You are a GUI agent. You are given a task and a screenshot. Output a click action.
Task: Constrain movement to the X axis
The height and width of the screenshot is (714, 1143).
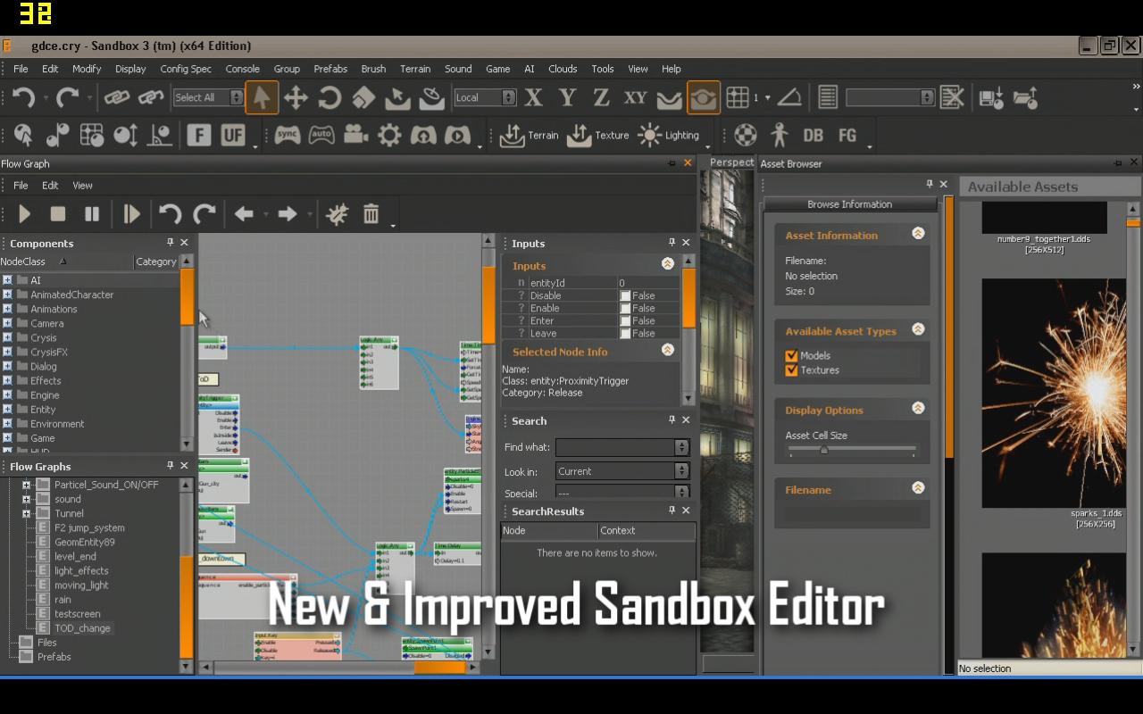coord(534,97)
